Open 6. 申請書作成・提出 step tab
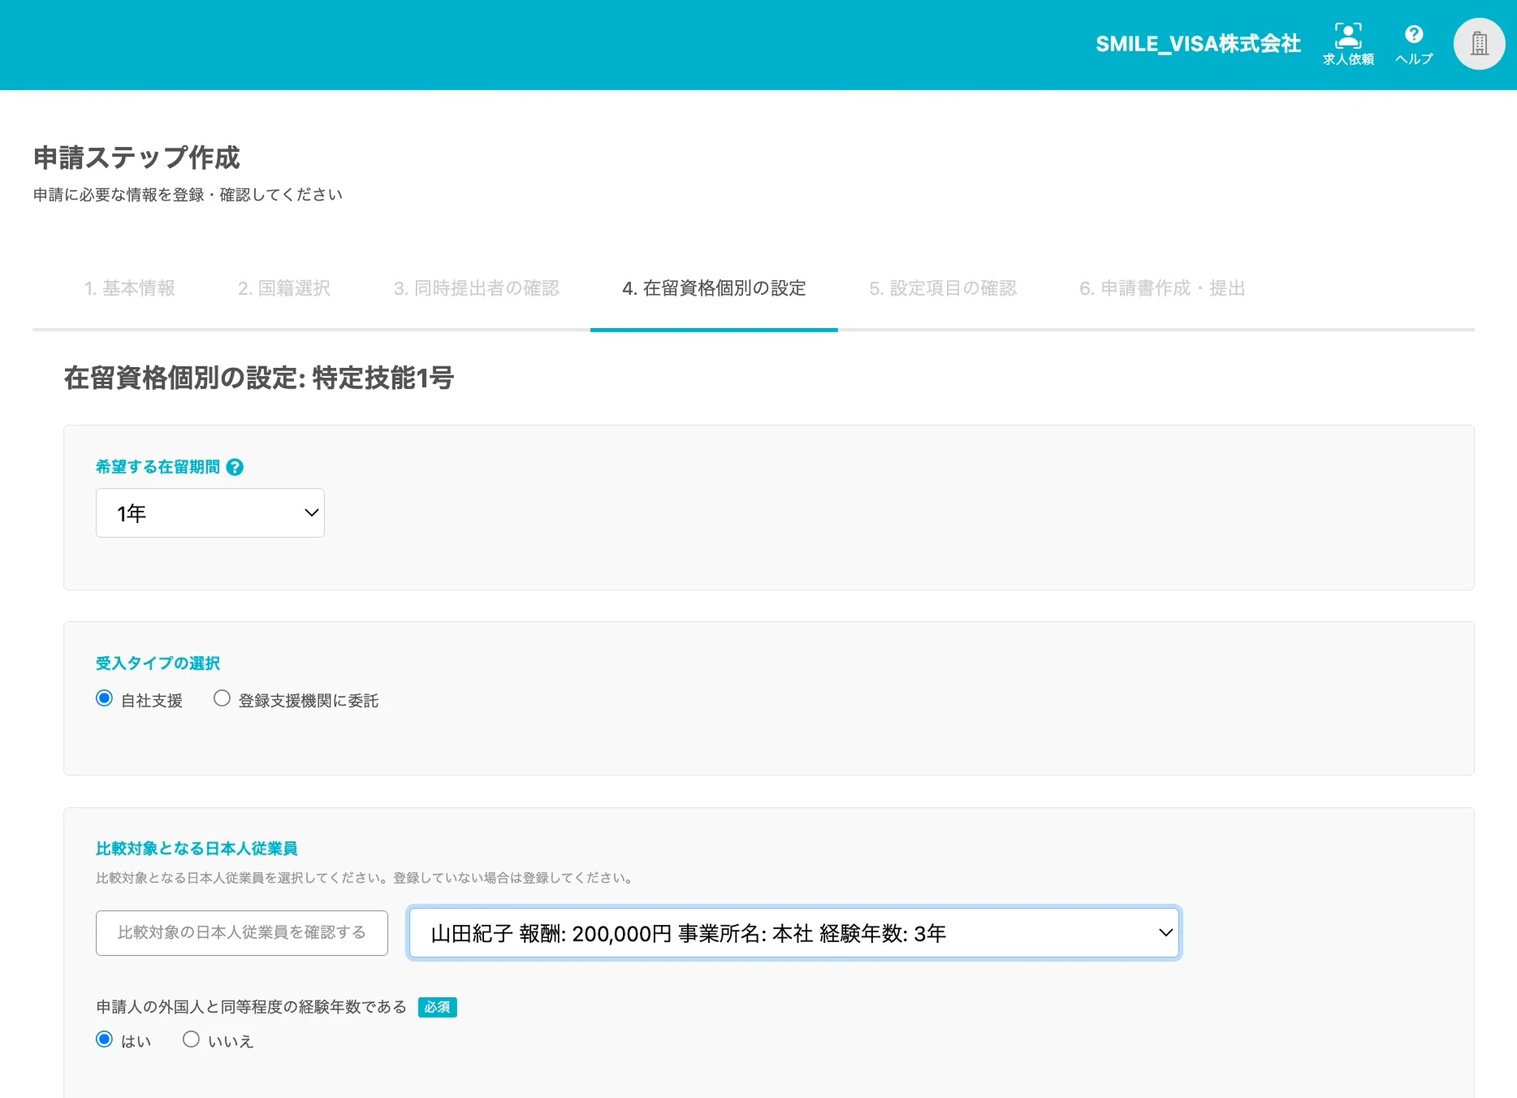This screenshot has width=1517, height=1098. 1162,288
